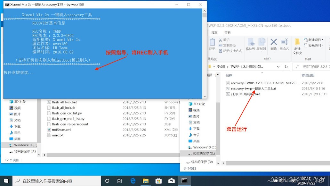The width and height of the screenshot is (330, 186).
Task: Click the command window scroll down arrow
Action: 205,97
